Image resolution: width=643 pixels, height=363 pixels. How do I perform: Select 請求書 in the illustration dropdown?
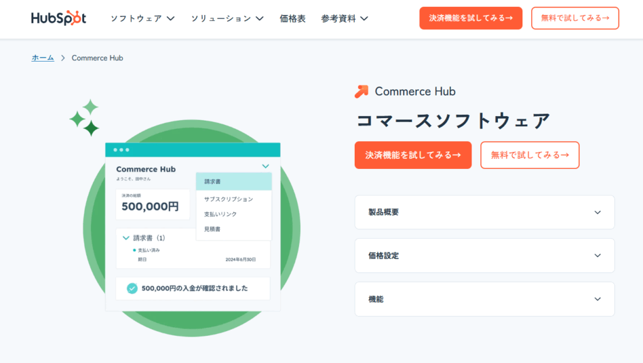(234, 181)
